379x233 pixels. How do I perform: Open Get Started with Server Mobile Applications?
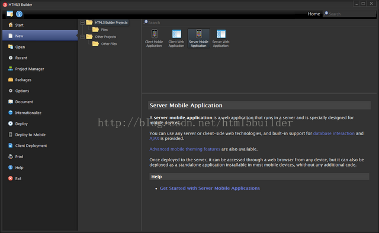[x=210, y=188]
